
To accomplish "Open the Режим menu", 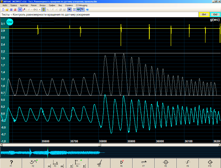I will (33, 6).
